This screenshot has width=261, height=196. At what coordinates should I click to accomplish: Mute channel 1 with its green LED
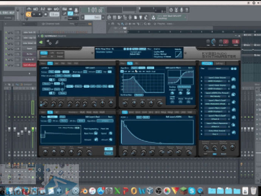(x=6, y=33)
